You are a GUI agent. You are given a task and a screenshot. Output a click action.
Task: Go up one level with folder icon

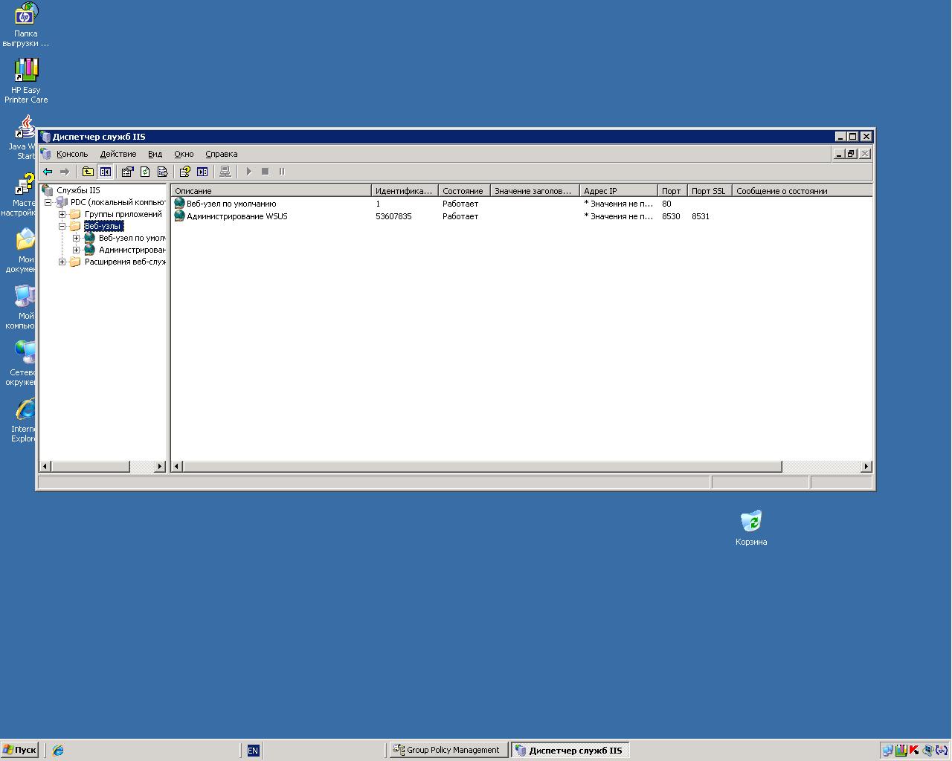click(x=88, y=172)
